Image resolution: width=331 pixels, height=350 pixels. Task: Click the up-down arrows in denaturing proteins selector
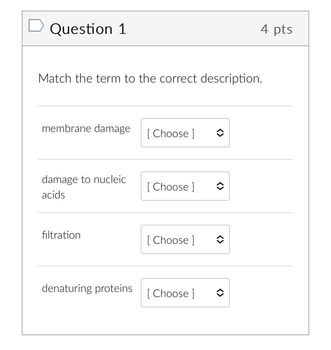220,292
